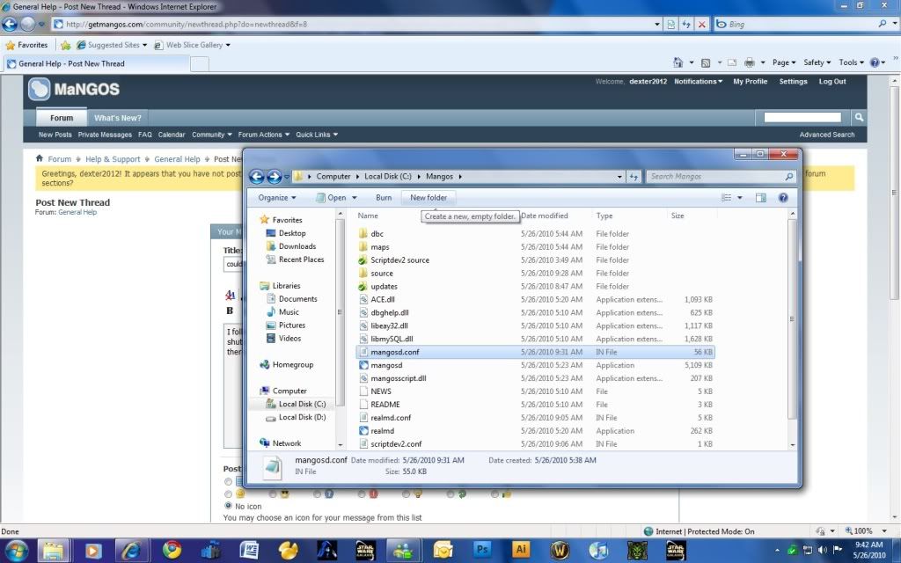Click the Search Mangos input field

pyautogui.click(x=716, y=176)
